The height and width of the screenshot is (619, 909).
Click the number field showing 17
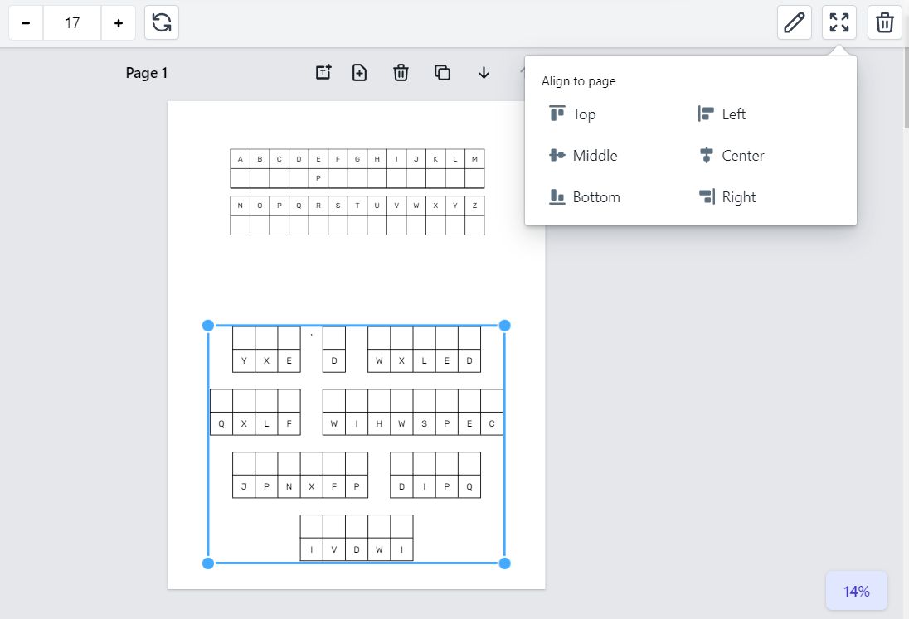pos(72,23)
